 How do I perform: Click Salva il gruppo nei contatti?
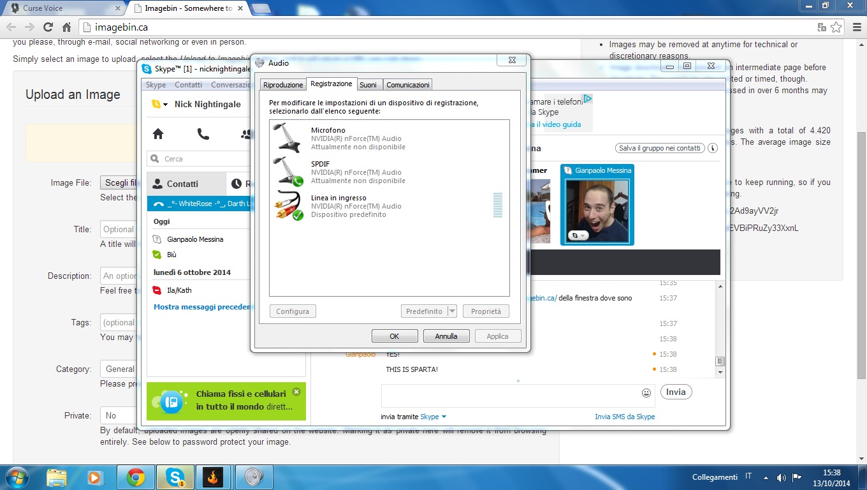(x=660, y=148)
